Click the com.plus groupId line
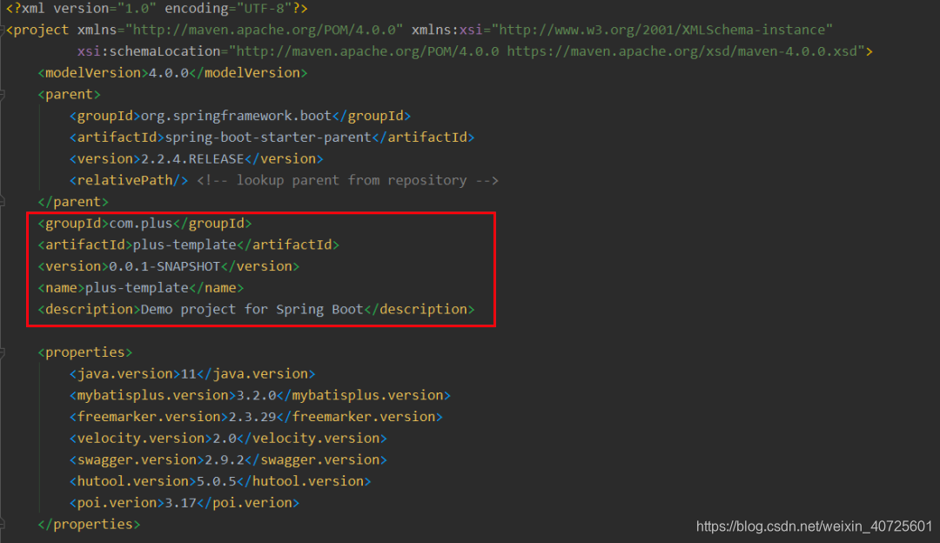940x543 pixels. pos(144,224)
